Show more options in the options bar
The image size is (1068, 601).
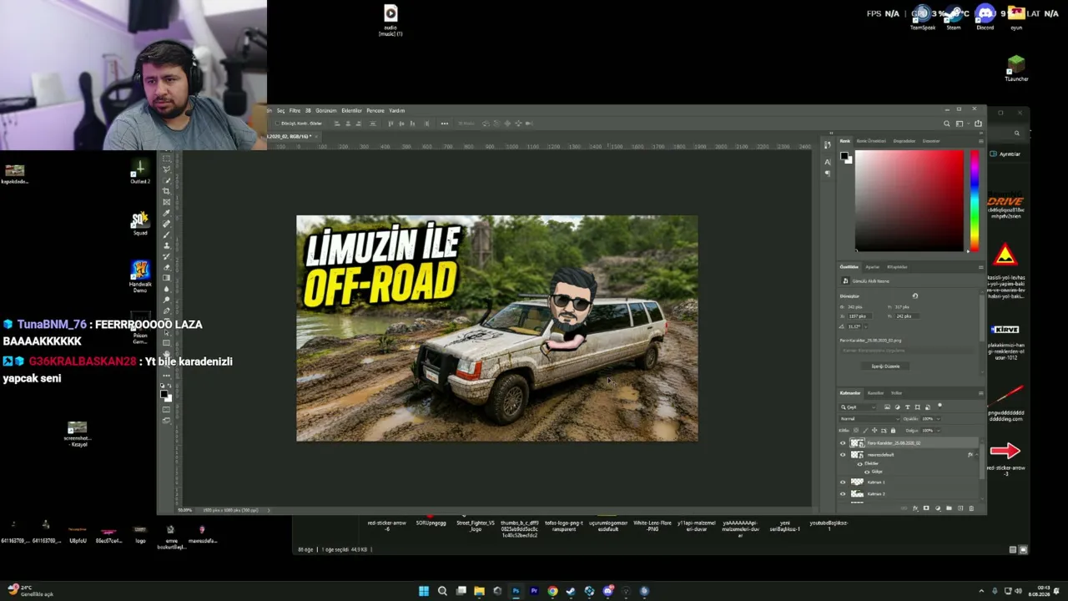444,124
